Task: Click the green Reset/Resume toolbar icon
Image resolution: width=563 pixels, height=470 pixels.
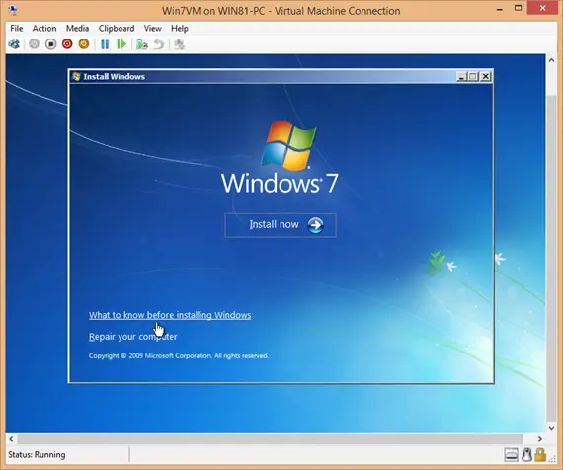Action: point(121,44)
